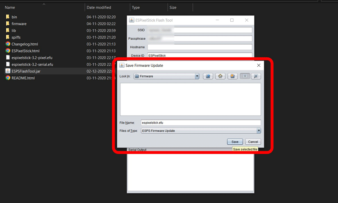Switch to List view icon

pyautogui.click(x=245, y=76)
